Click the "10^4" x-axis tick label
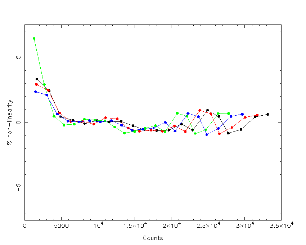 (x=98, y=225)
